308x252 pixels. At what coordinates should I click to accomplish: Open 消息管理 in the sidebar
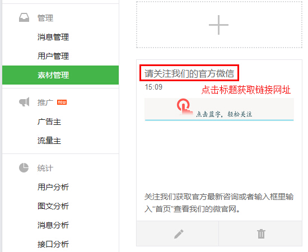click(x=53, y=37)
